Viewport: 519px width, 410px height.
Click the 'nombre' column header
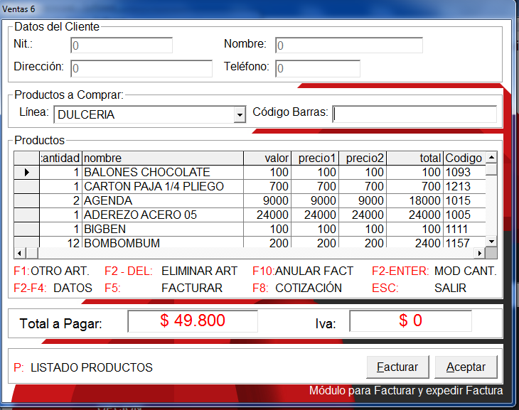pos(162,158)
